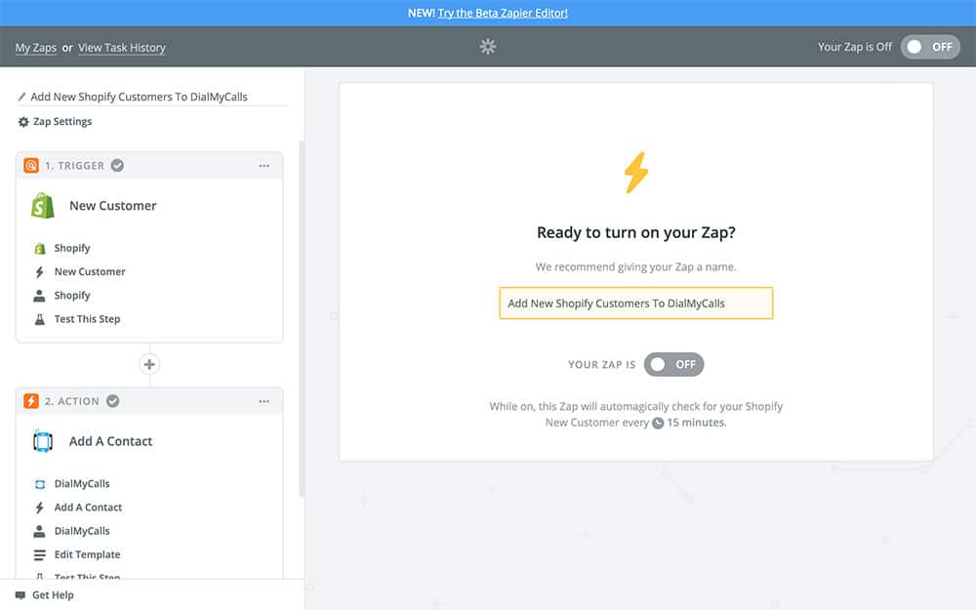Turn on the YOUR ZAP IS switch
Image resolution: width=976 pixels, height=610 pixels.
[x=673, y=364]
